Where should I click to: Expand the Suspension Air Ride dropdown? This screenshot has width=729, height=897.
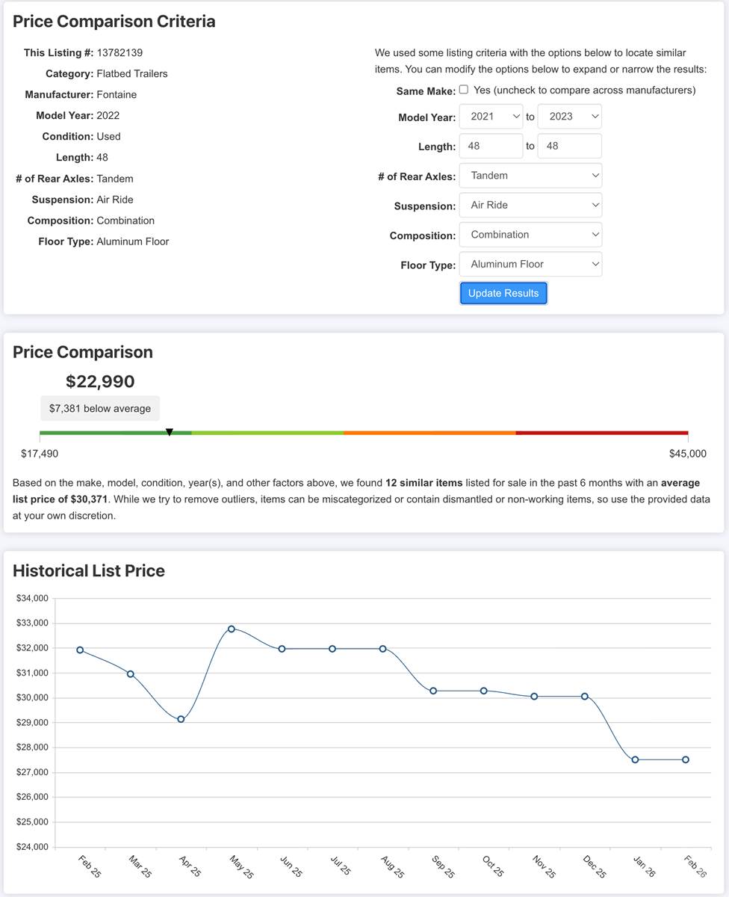530,205
